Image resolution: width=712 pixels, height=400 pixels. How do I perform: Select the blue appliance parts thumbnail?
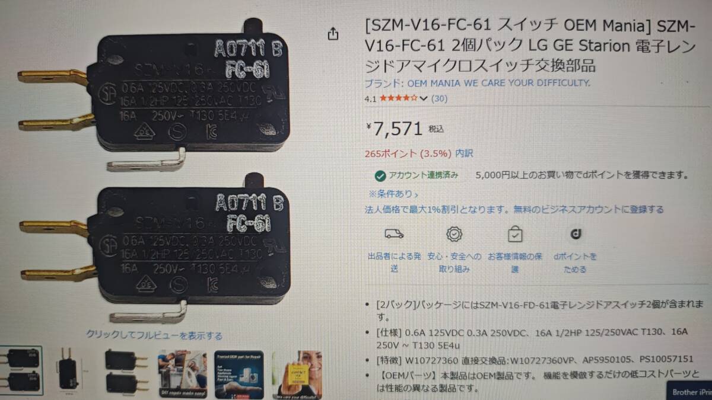click(239, 373)
